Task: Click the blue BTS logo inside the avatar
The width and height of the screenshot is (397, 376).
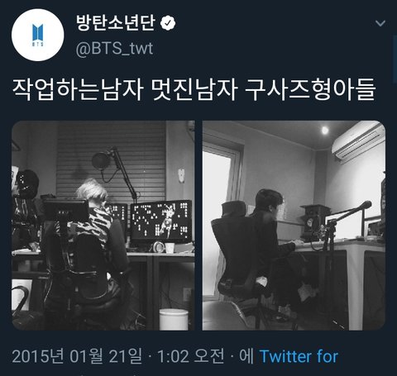Action: (38, 35)
